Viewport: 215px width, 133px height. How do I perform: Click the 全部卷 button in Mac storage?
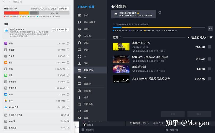click(64, 9)
